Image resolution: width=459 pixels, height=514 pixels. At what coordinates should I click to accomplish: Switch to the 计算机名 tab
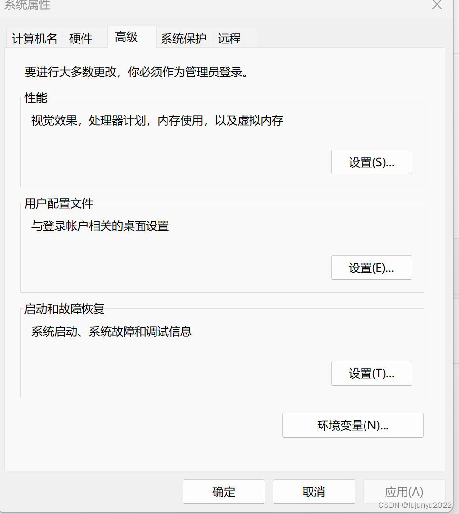[x=35, y=38]
